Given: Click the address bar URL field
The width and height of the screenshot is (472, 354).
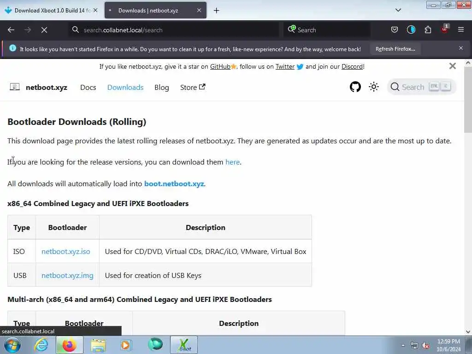Looking at the screenshot, I should tap(174, 30).
